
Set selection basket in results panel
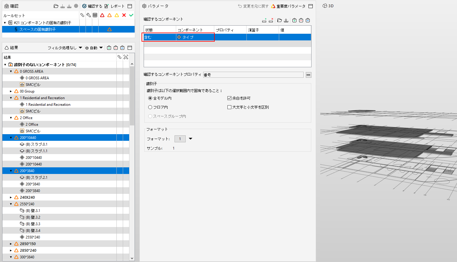pyautogui.click(x=122, y=48)
